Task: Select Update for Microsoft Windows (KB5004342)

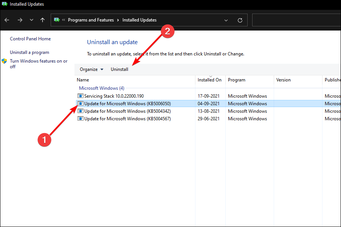Action: point(208,111)
